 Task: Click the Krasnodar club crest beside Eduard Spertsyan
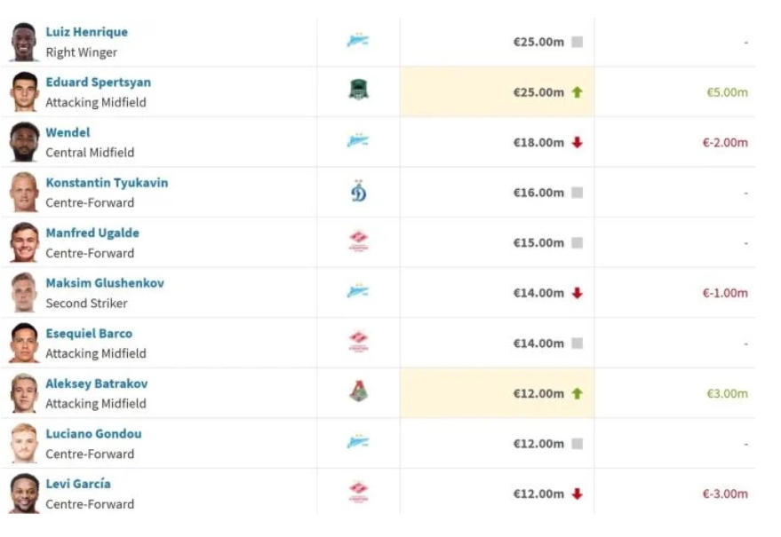click(358, 90)
